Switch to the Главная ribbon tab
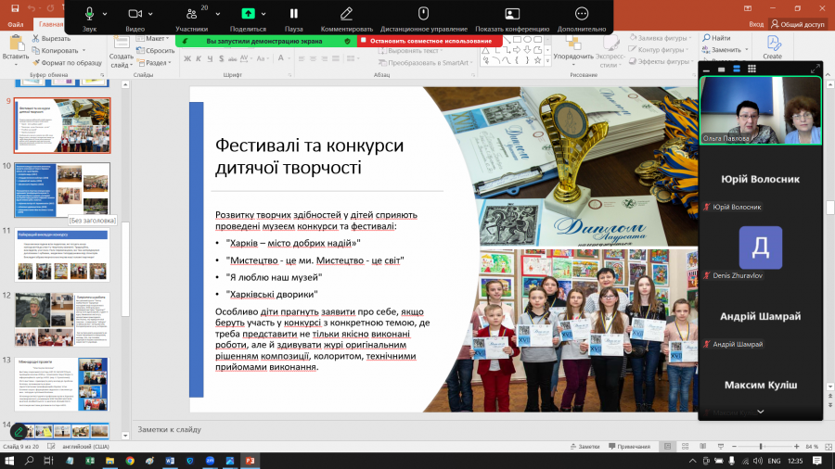 coord(50,24)
